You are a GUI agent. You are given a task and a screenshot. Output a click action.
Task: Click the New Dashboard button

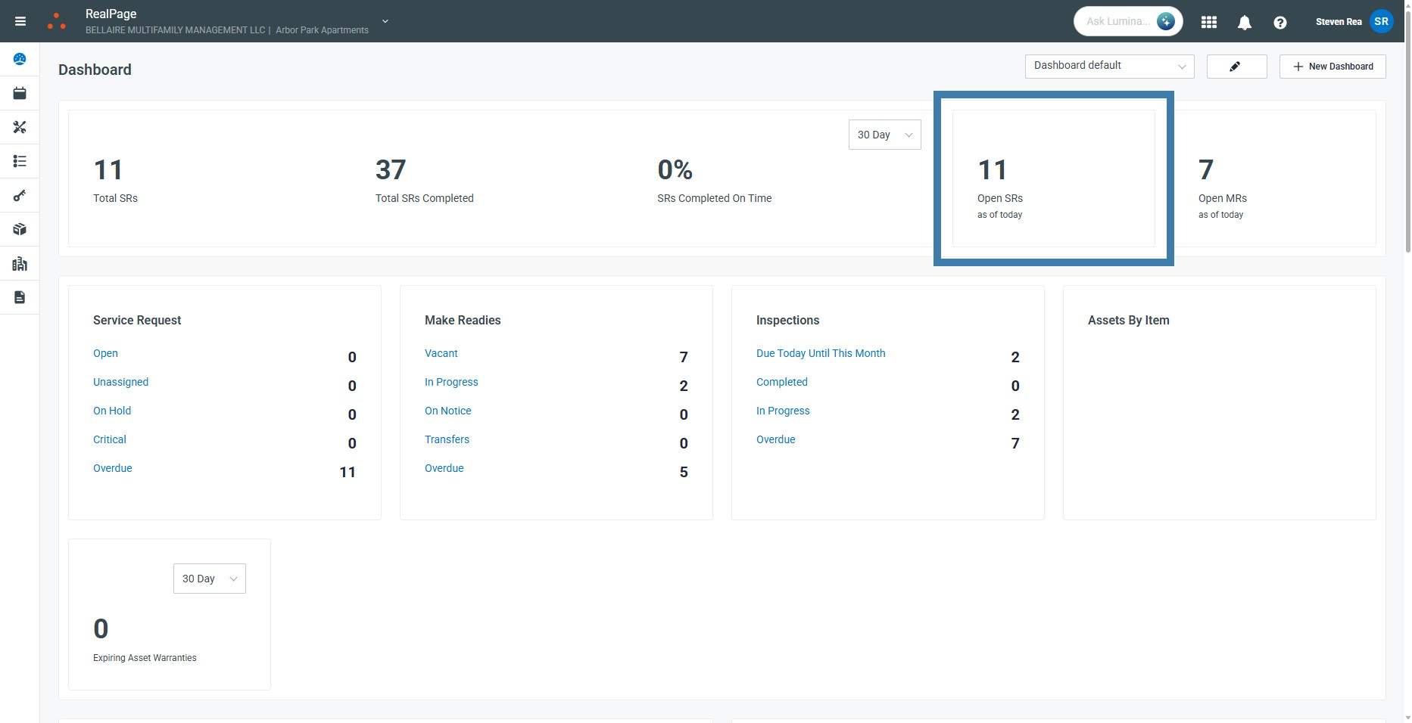(1333, 67)
